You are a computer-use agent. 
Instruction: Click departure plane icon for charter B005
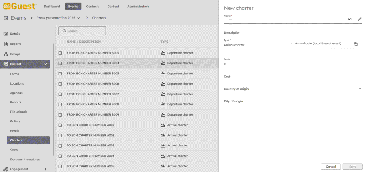click(x=163, y=73)
